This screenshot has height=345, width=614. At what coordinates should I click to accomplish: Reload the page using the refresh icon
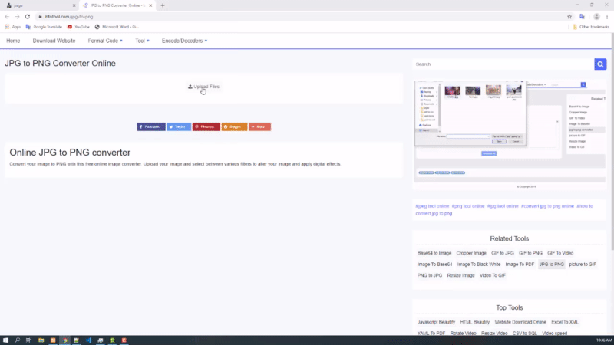pos(28,16)
